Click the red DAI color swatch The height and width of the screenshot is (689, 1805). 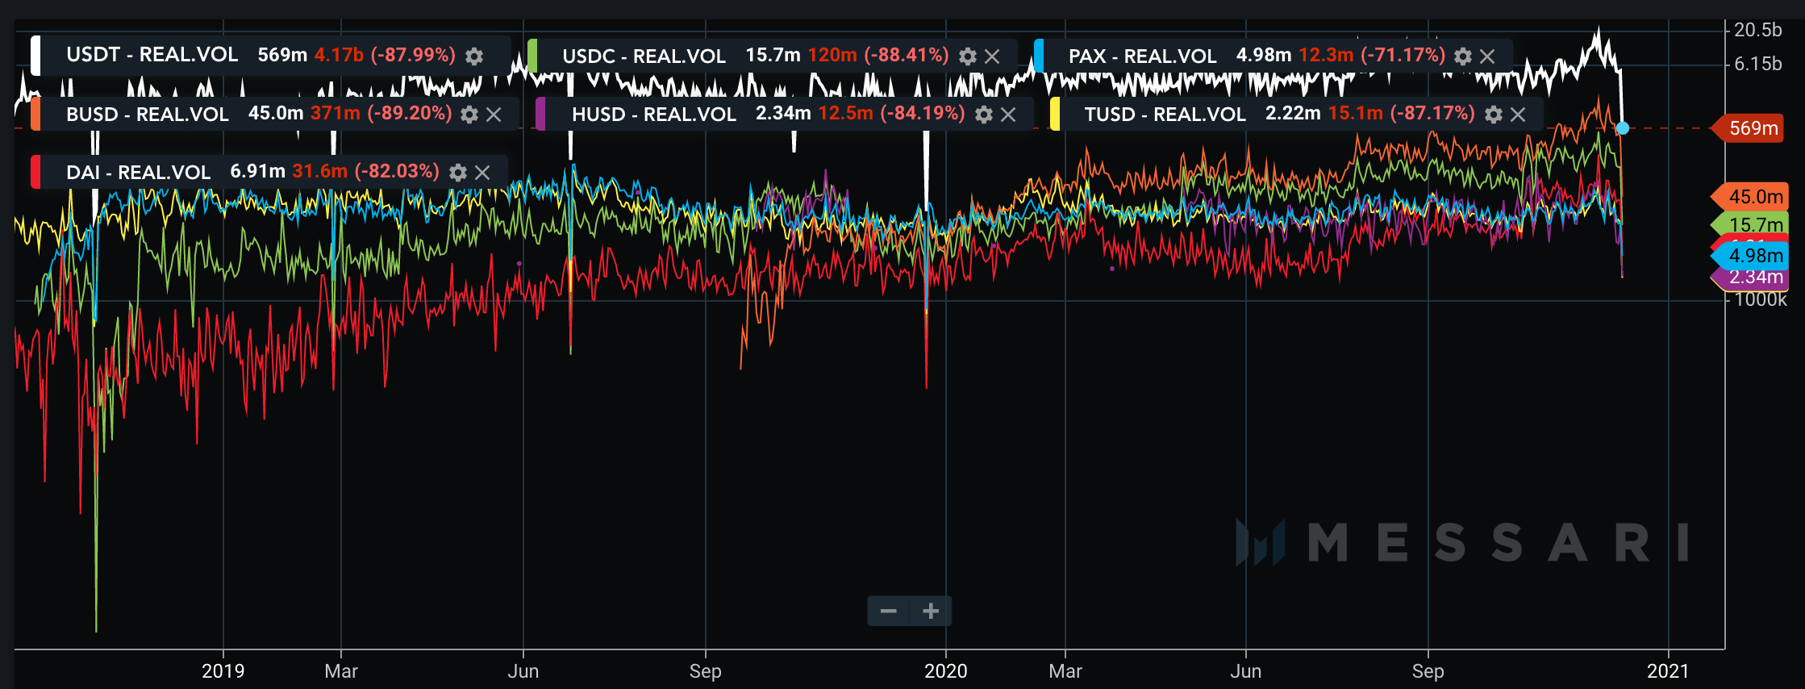[x=35, y=172]
